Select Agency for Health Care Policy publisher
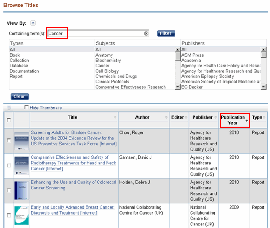The height and width of the screenshot is (228, 270). [x=221, y=66]
